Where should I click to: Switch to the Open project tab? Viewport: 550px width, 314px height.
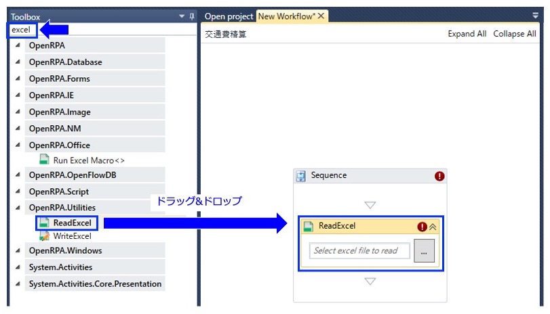coord(229,16)
